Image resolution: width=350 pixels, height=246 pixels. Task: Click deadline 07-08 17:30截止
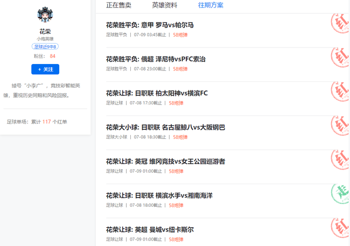coord(146,103)
